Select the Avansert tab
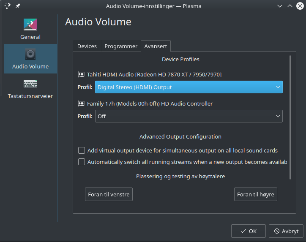This screenshot has height=242, width=306. tap(156, 46)
